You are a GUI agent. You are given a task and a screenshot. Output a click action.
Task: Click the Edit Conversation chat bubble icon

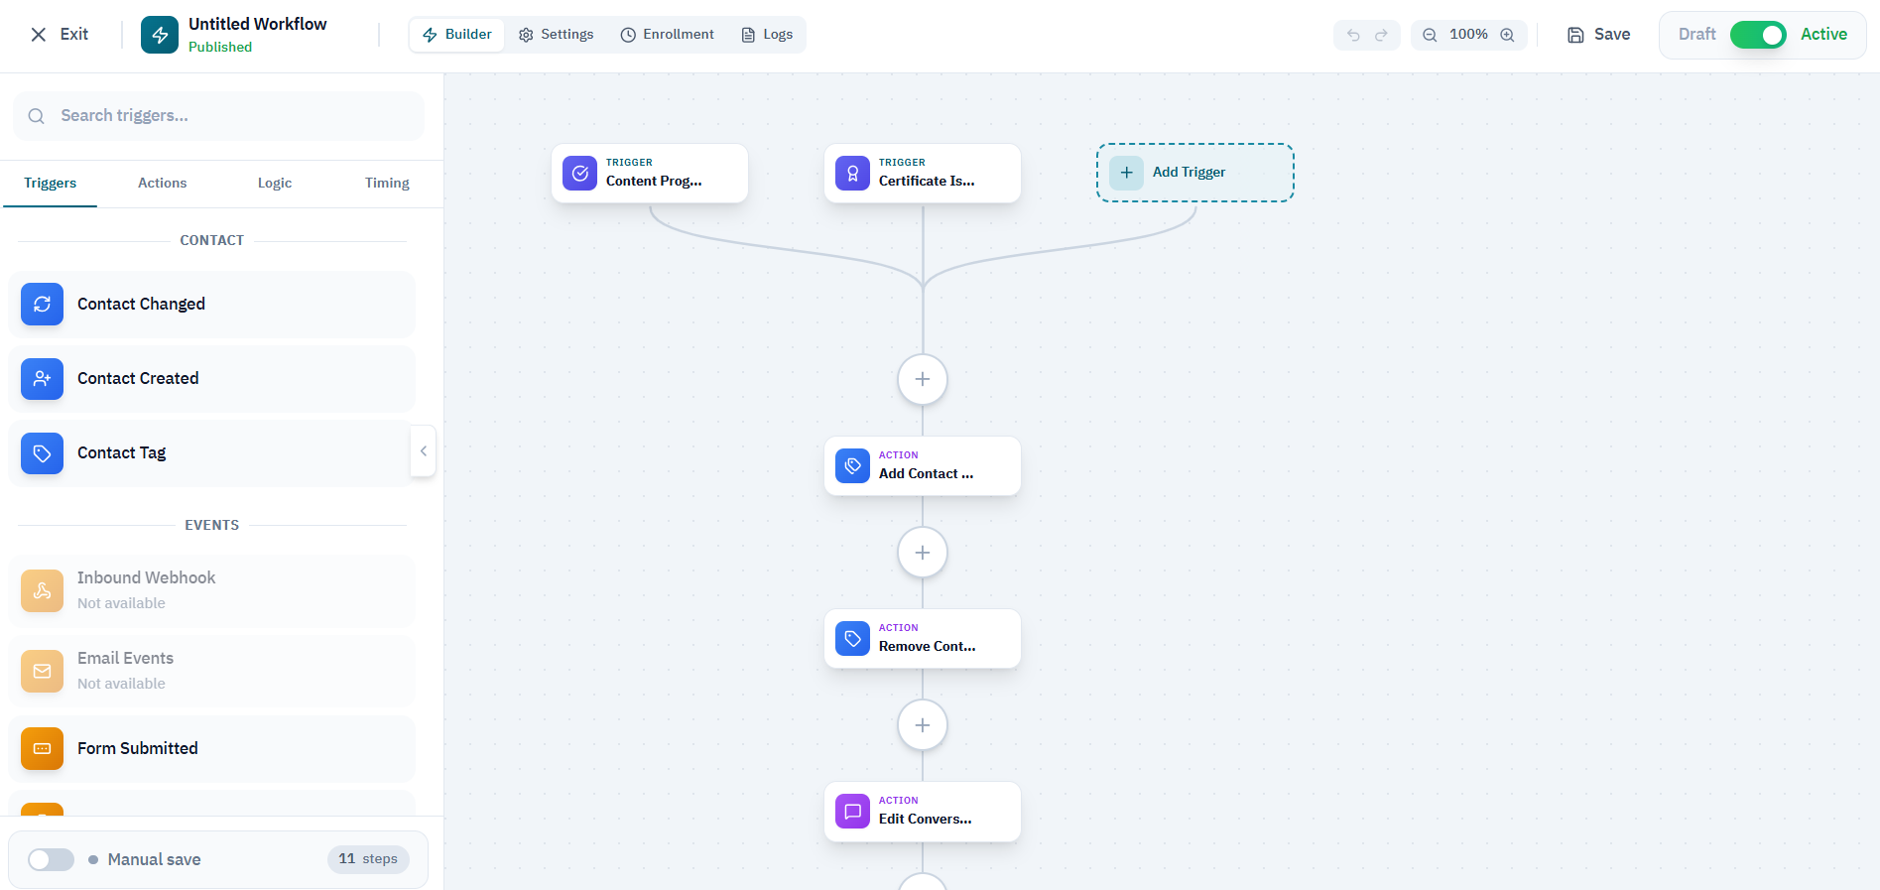[852, 812]
